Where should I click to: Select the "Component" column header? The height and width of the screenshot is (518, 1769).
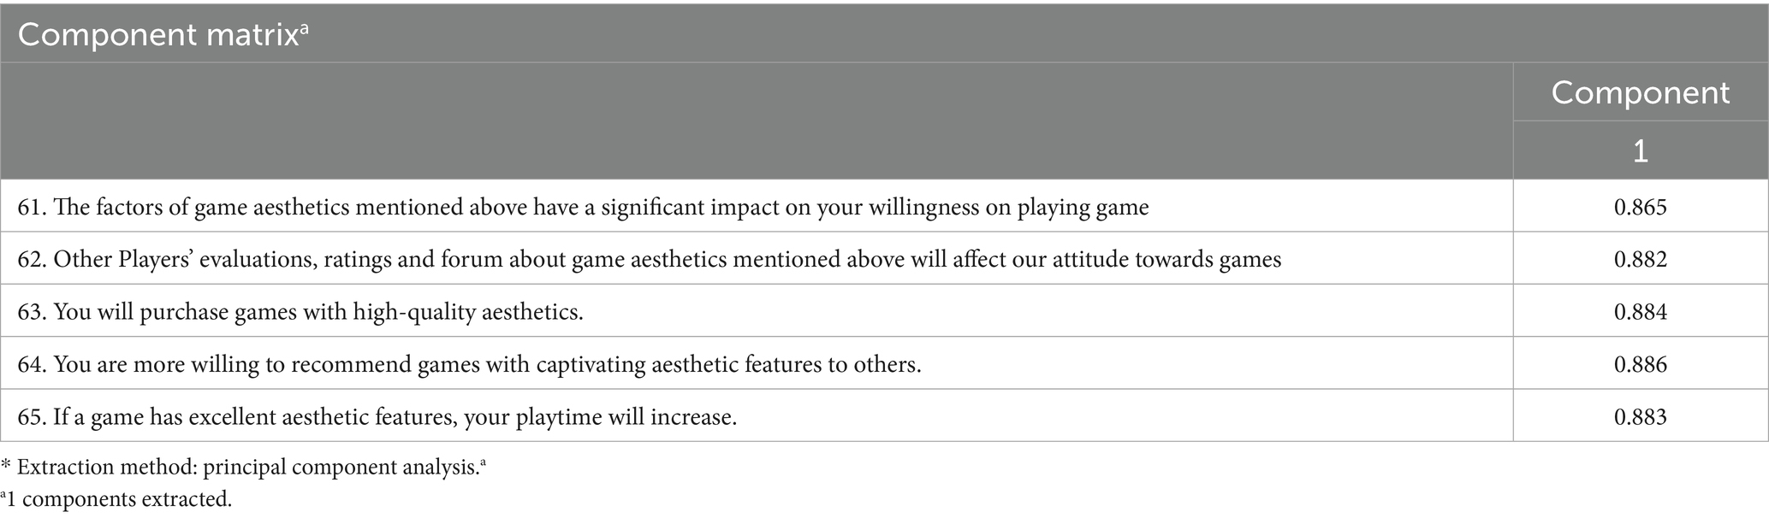point(1640,92)
